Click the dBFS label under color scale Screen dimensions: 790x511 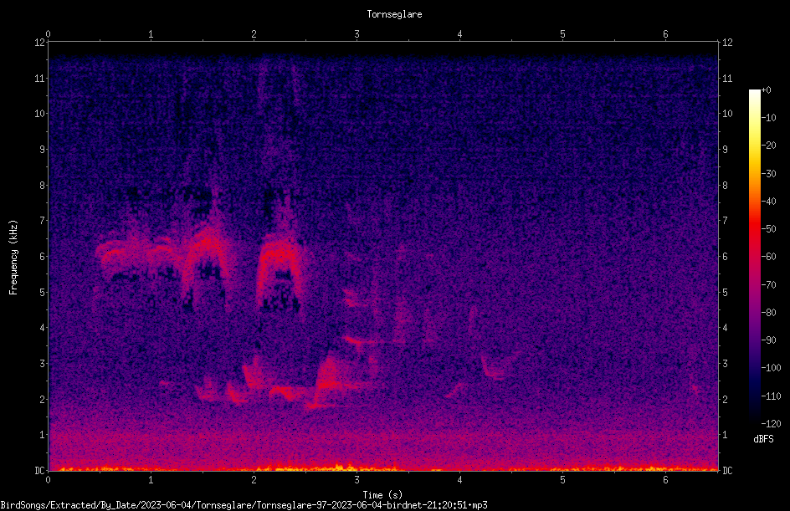763,439
